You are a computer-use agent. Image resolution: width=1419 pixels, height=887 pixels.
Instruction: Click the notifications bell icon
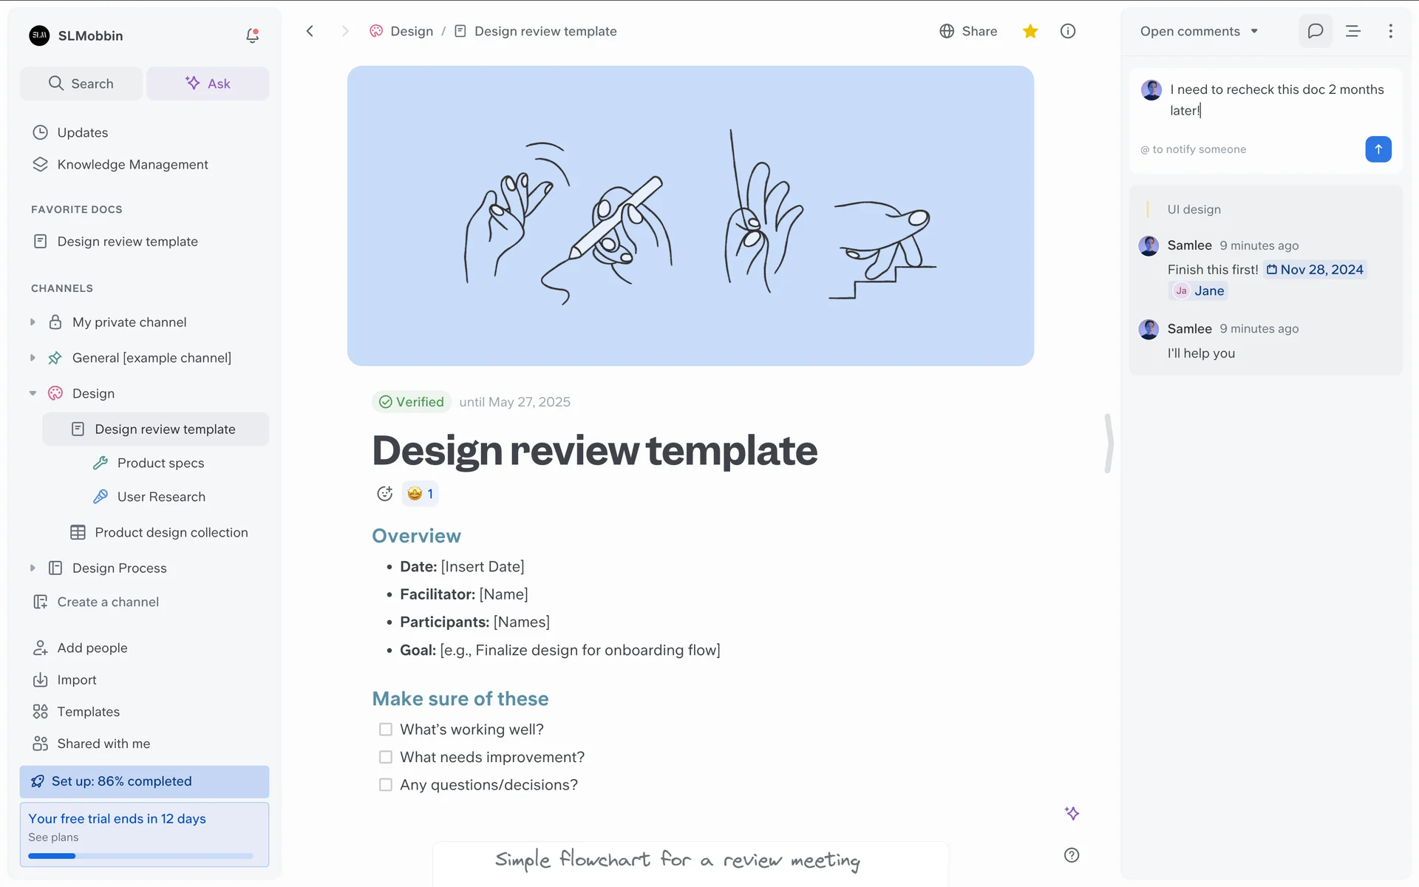(252, 35)
